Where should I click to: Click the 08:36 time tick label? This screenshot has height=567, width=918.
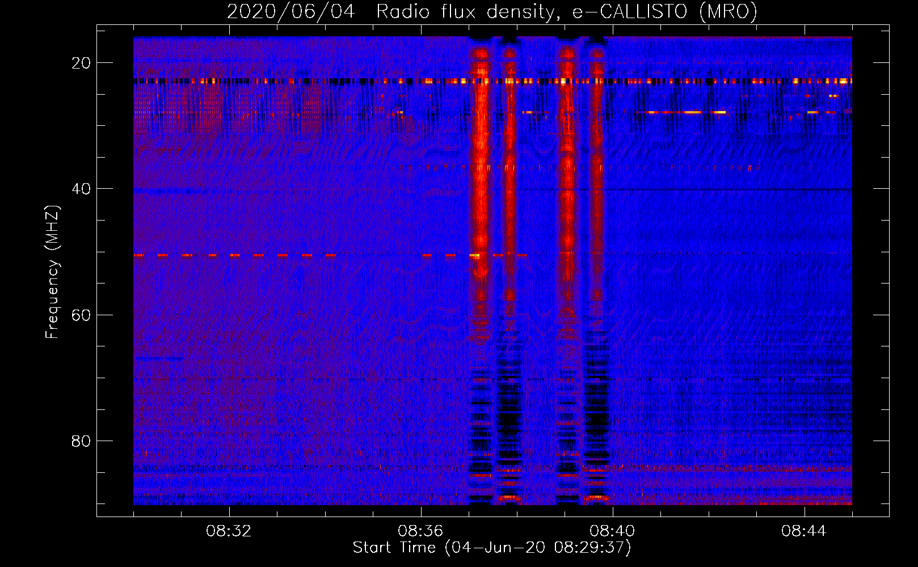[420, 531]
